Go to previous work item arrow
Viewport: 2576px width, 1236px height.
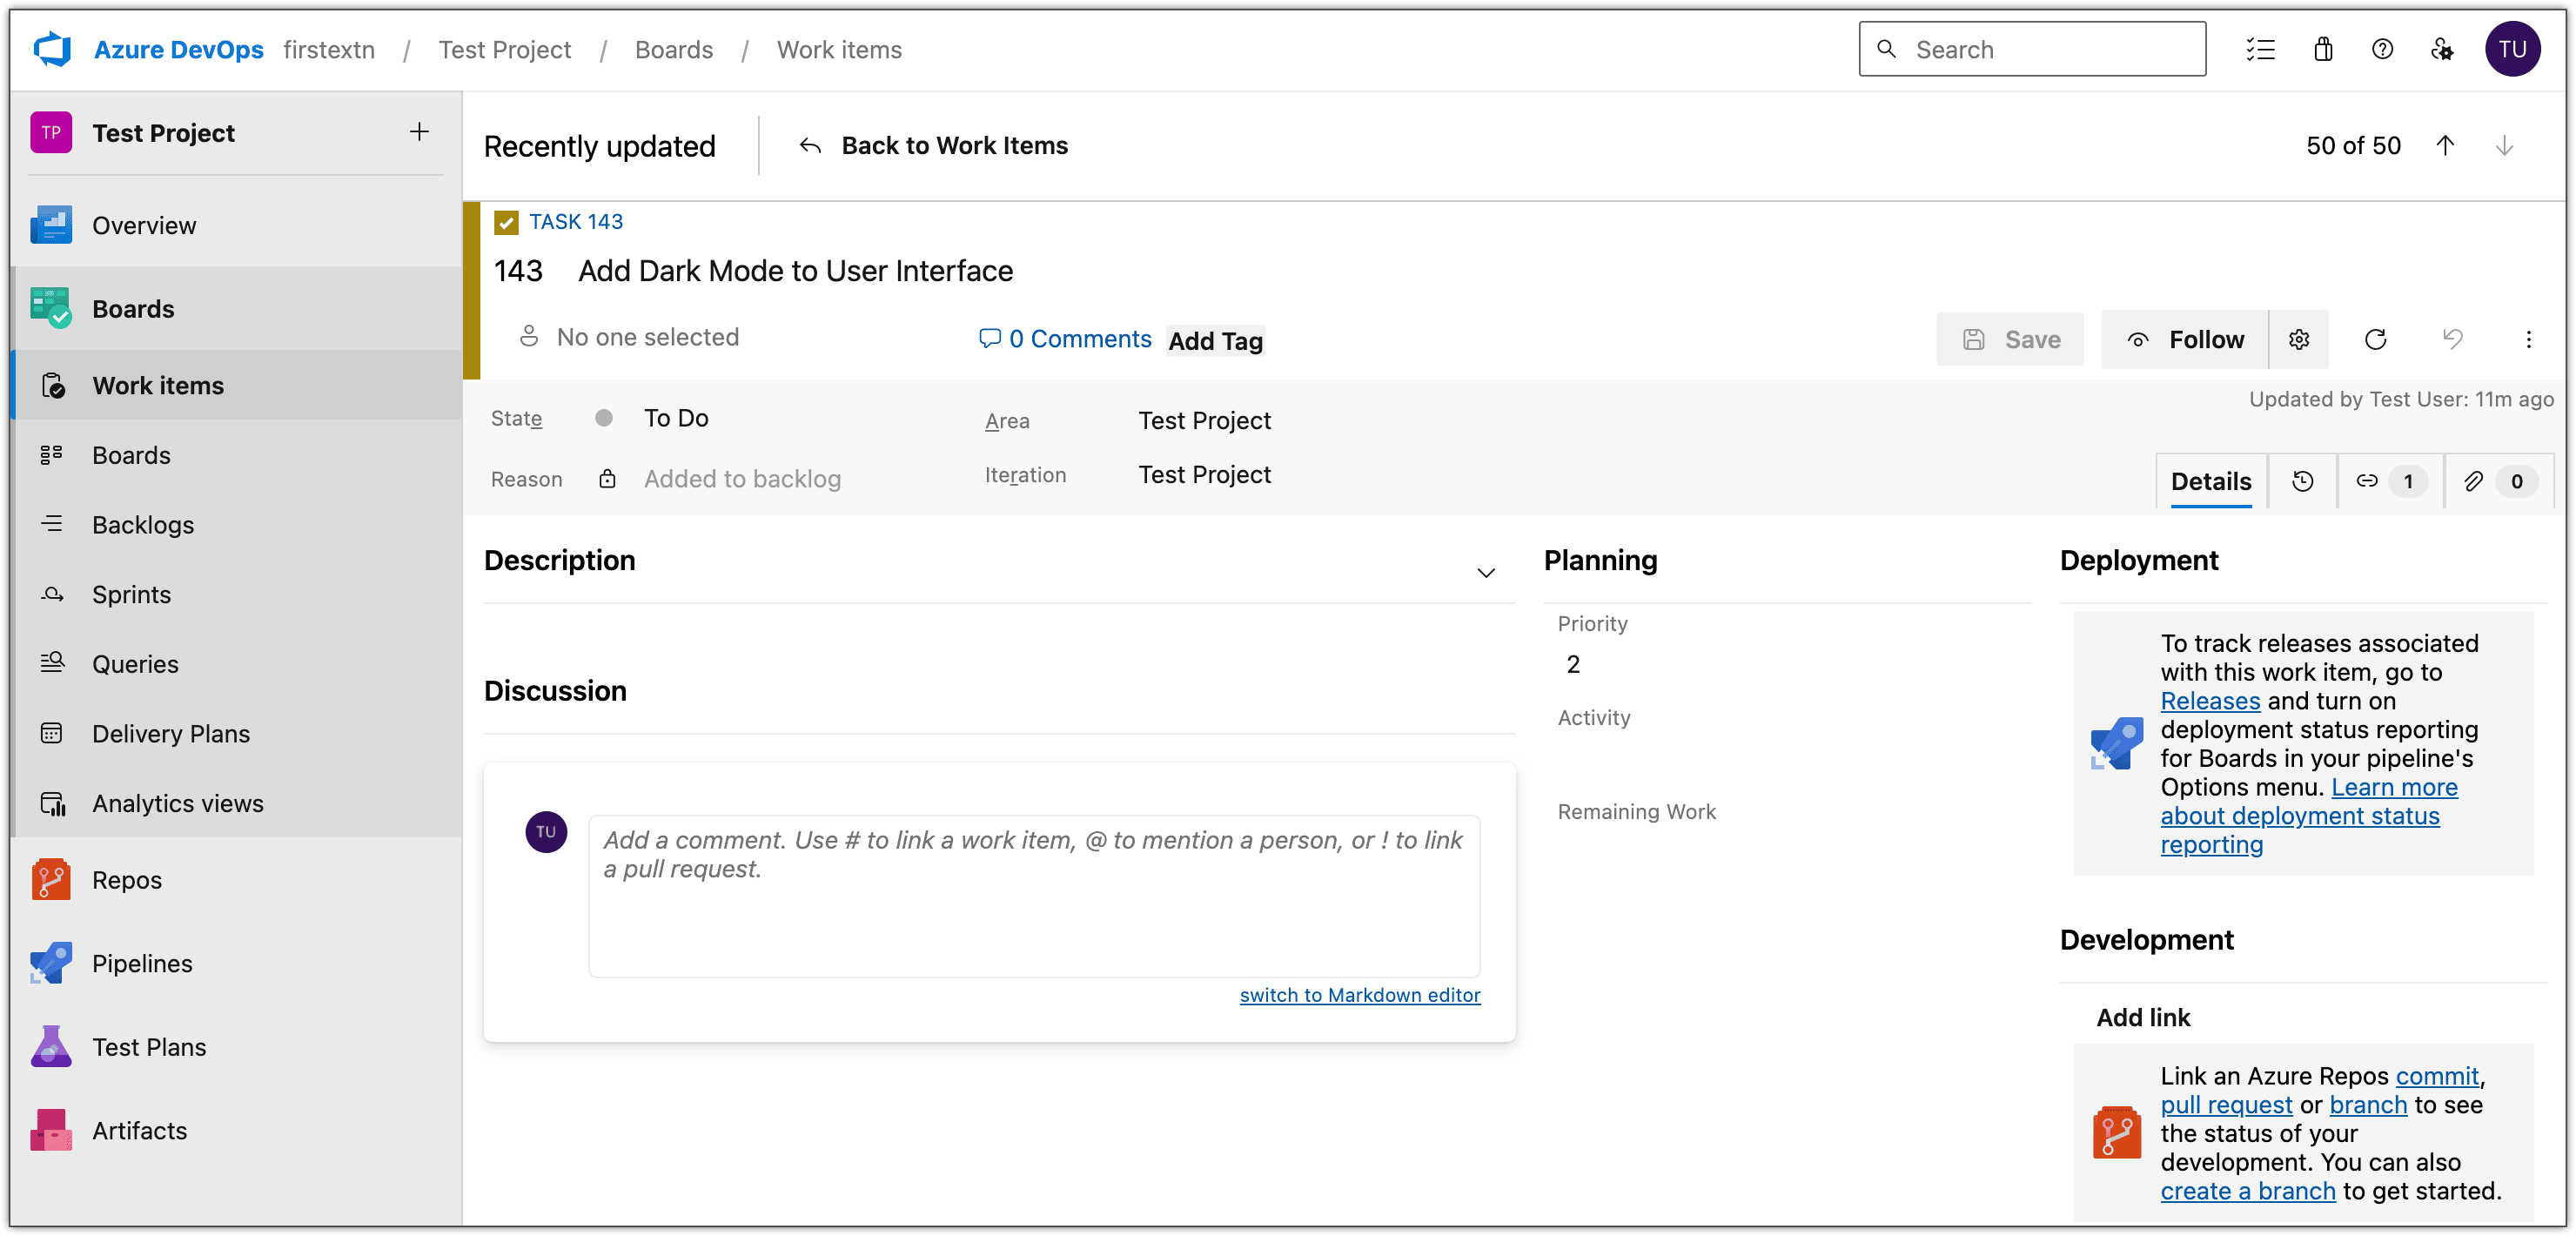tap(2445, 146)
